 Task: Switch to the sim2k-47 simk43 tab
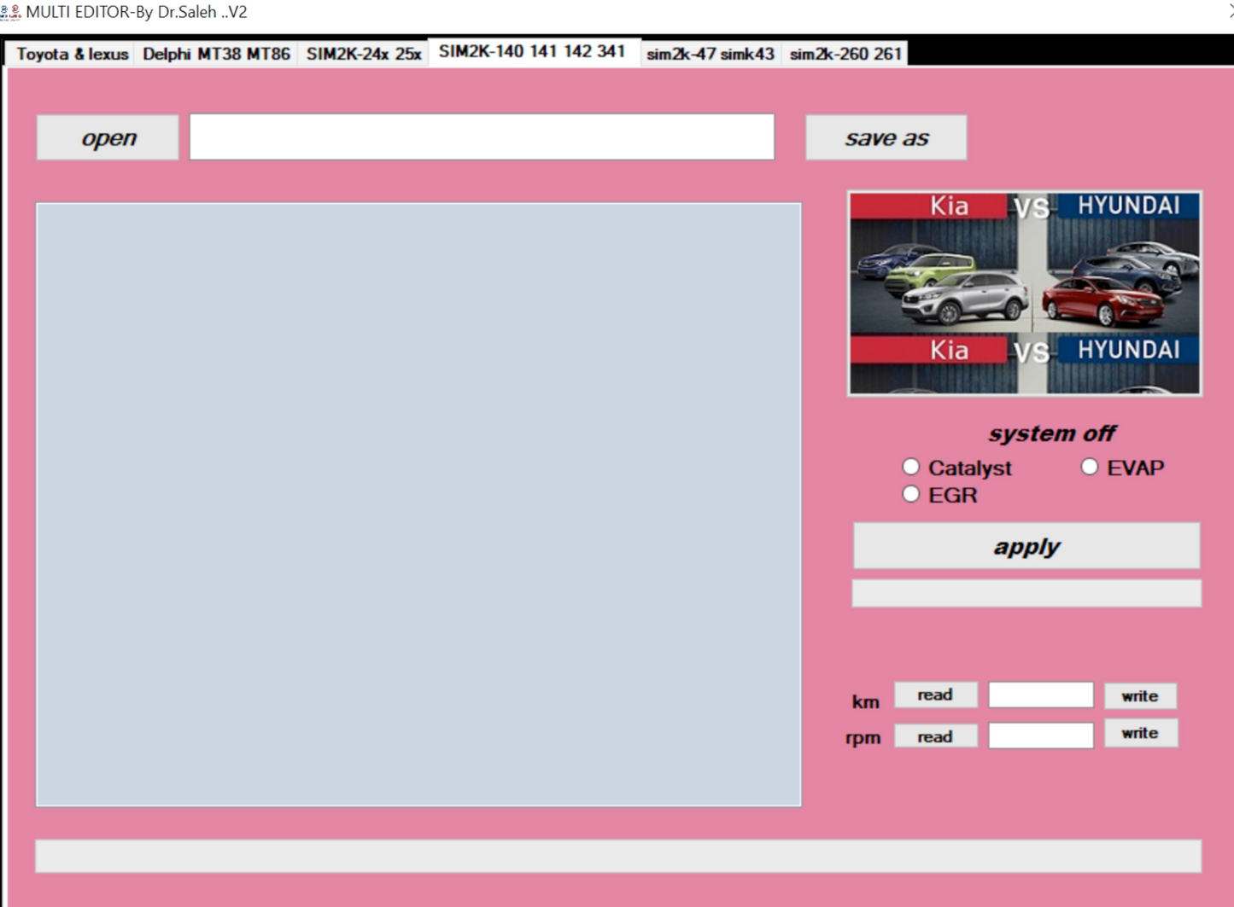710,54
